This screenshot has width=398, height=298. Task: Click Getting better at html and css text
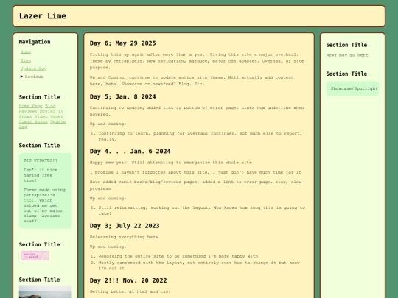click(x=130, y=291)
